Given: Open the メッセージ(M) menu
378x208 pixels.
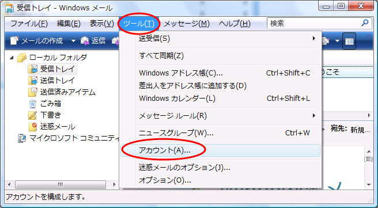Looking at the screenshot, I should pos(187,24).
